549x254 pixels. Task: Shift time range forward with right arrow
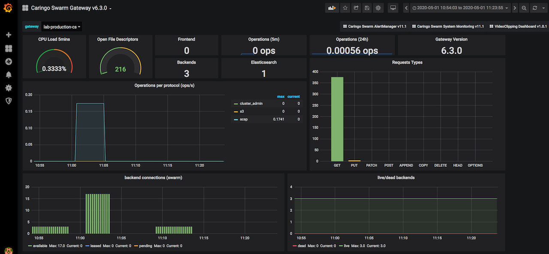click(515, 8)
